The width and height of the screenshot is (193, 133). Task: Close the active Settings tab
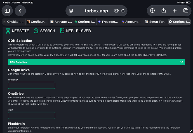[x=170, y=22]
